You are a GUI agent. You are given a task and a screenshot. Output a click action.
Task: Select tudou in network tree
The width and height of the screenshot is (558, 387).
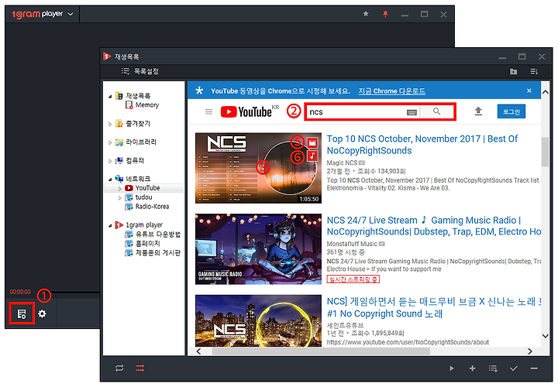pyautogui.click(x=144, y=197)
